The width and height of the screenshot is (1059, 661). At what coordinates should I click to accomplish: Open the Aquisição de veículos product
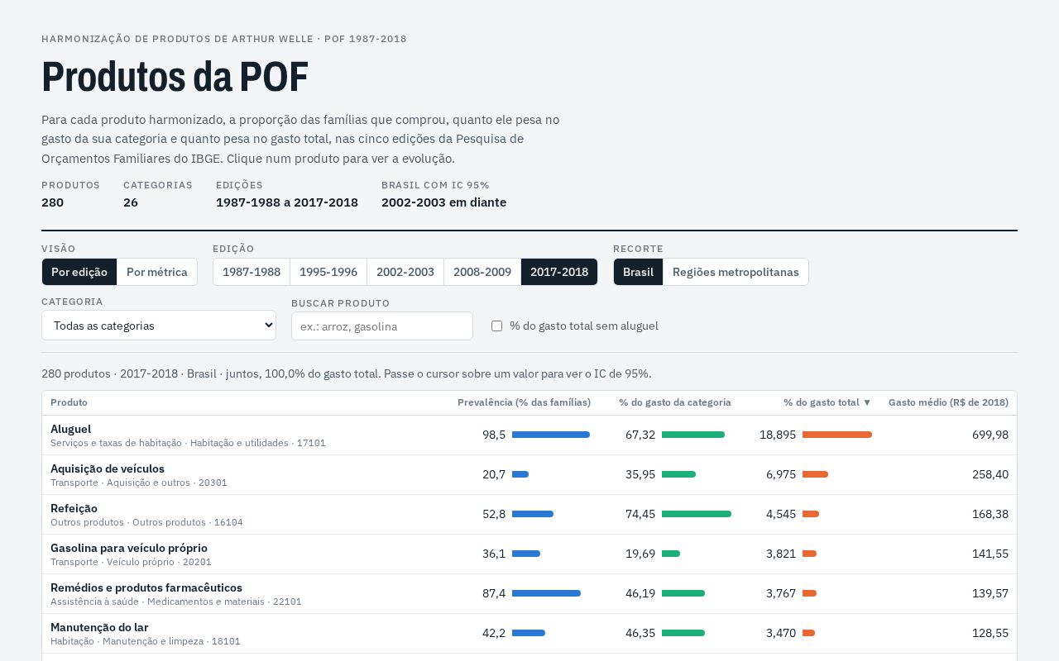(529, 475)
